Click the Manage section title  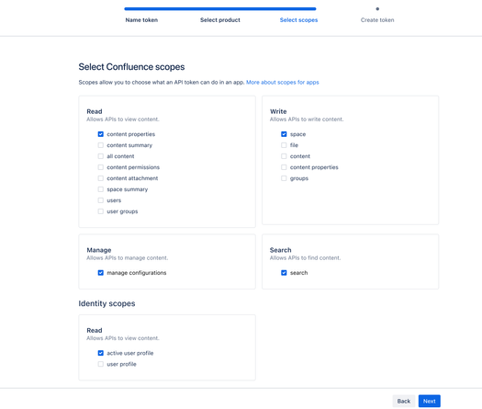pyautogui.click(x=99, y=250)
